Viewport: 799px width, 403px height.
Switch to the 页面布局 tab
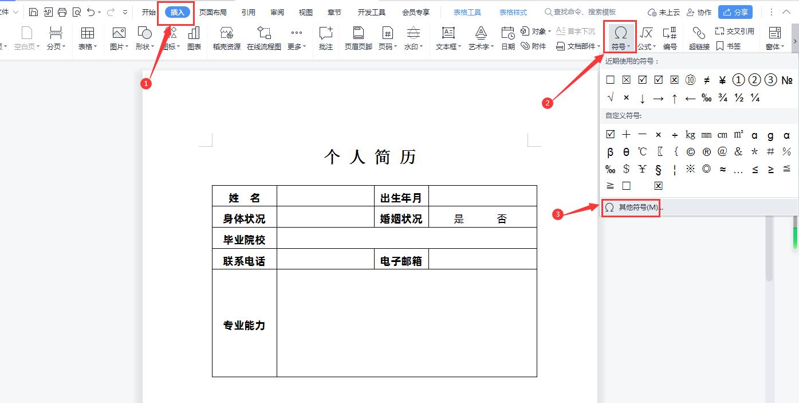[x=212, y=12]
